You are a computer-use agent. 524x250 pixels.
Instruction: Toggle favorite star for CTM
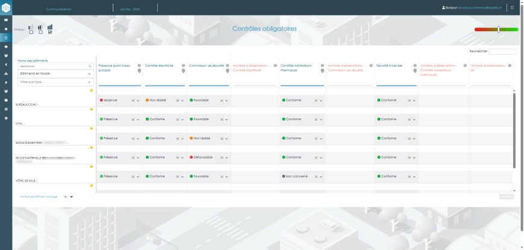(x=91, y=109)
